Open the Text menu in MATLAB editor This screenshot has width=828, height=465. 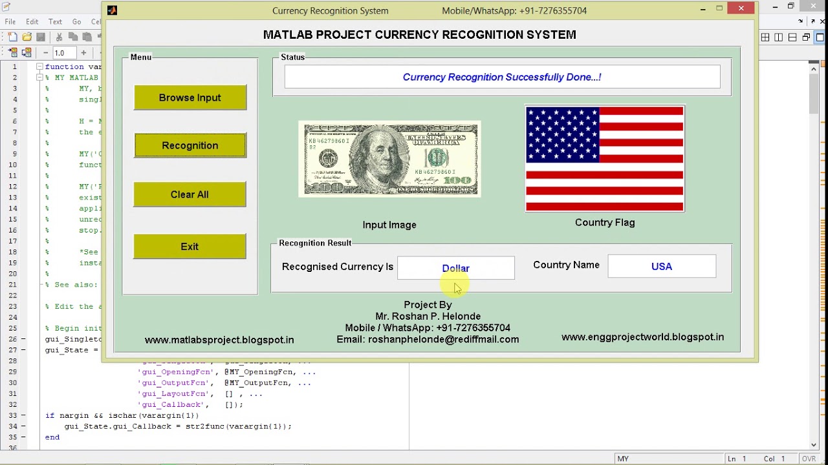[x=56, y=21]
